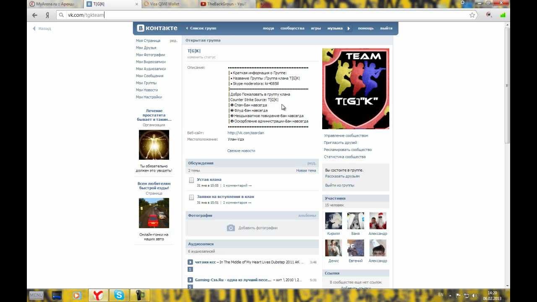Click the green bars extension icon
Screen dimensions: 537x302
pyautogui.click(x=503, y=15)
